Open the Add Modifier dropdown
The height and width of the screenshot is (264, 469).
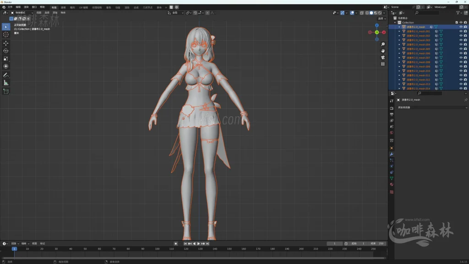pyautogui.click(x=432, y=108)
